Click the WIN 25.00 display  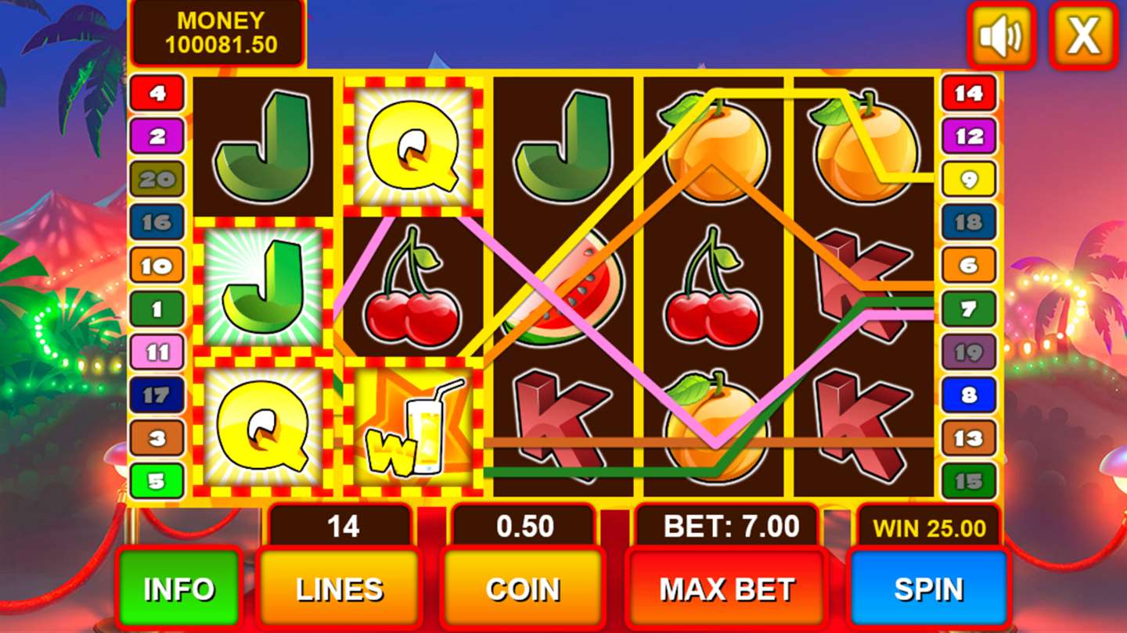929,527
